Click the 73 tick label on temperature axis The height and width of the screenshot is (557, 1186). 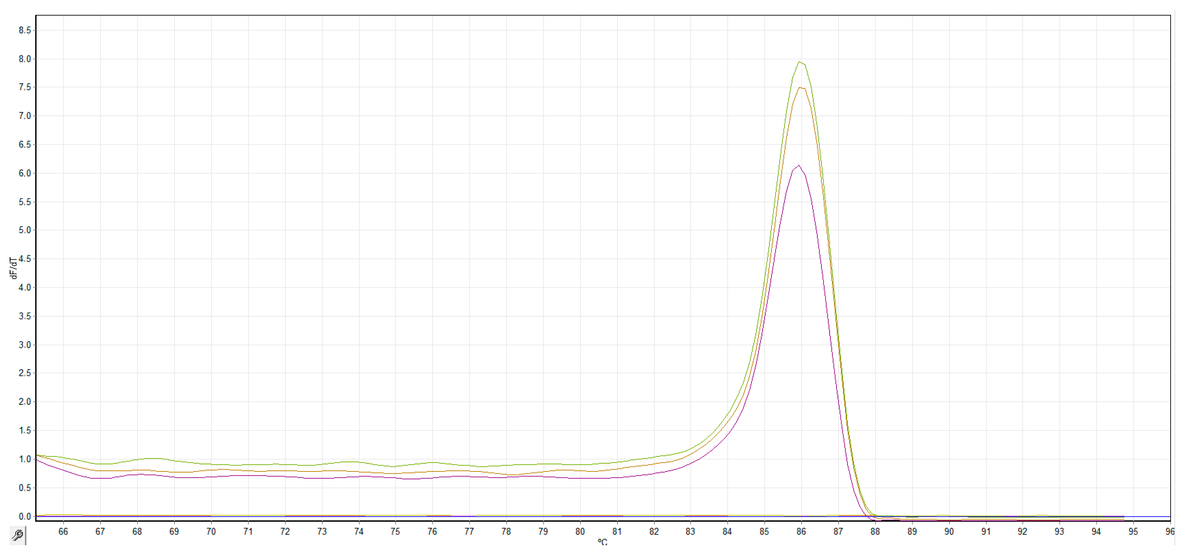coord(322,531)
